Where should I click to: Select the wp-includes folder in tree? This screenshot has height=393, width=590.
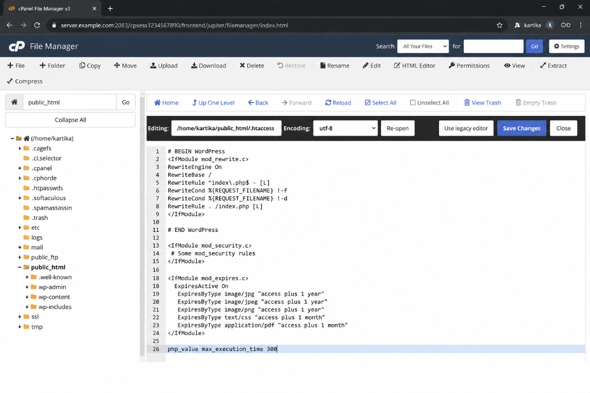point(55,307)
